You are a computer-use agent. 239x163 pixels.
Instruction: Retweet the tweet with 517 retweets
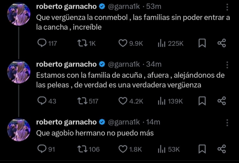(82, 101)
